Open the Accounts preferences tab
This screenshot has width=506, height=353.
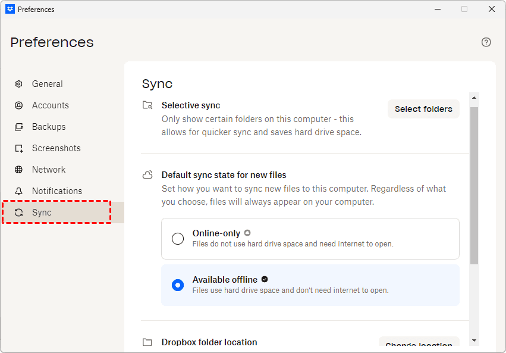tap(51, 105)
